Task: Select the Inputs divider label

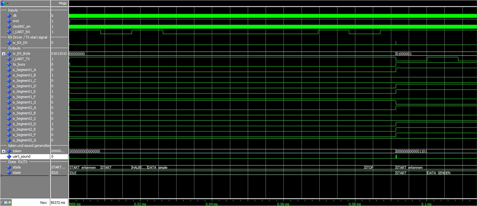Action: pos(13,10)
